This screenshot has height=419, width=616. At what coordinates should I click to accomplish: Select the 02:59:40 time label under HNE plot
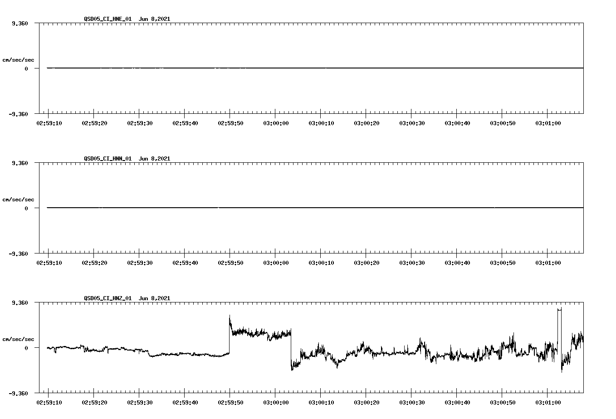point(185,123)
